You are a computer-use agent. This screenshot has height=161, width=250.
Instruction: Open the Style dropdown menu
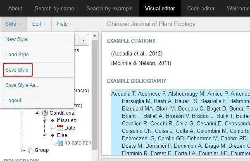pyautogui.click(x=13, y=24)
